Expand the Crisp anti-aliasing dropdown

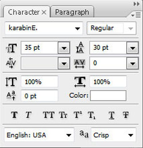[114, 135]
